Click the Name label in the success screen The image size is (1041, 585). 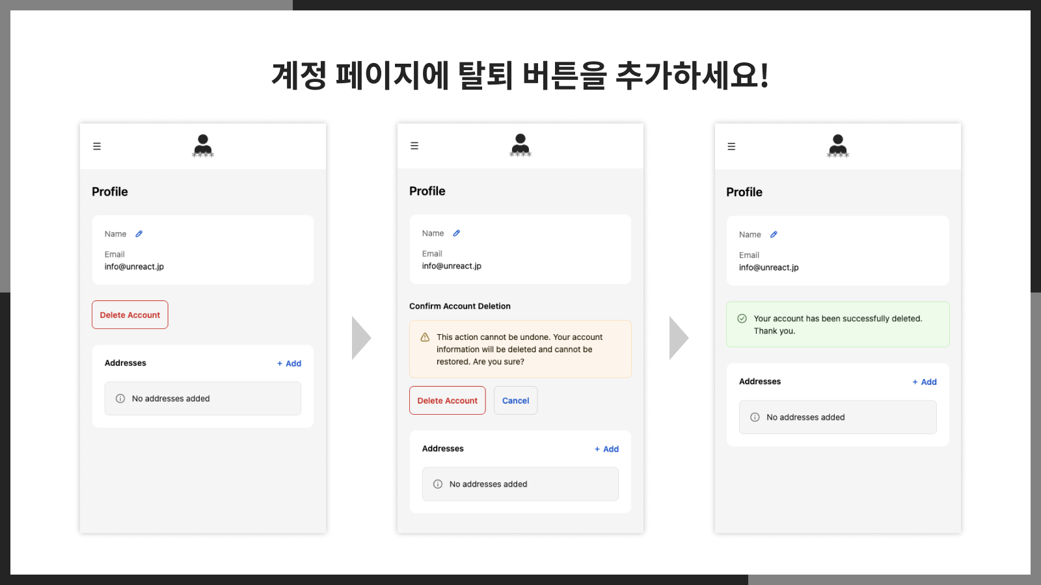point(750,235)
